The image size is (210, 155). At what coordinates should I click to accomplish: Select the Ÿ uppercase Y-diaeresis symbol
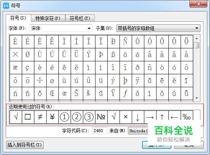(113, 93)
